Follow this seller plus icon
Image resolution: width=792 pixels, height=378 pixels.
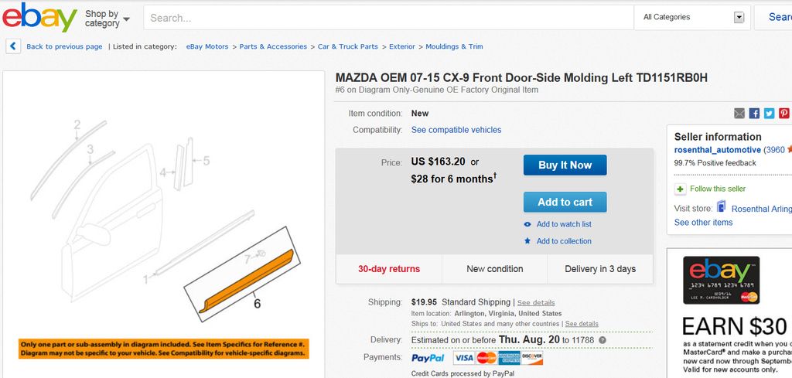tap(681, 189)
